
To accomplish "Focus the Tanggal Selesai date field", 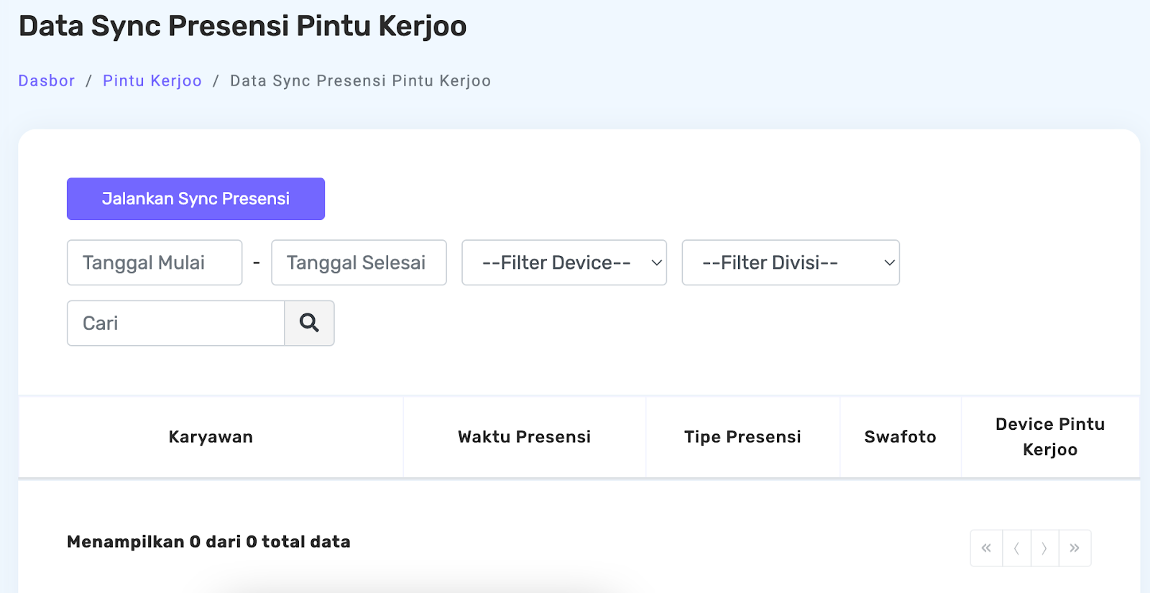I will click(x=359, y=262).
